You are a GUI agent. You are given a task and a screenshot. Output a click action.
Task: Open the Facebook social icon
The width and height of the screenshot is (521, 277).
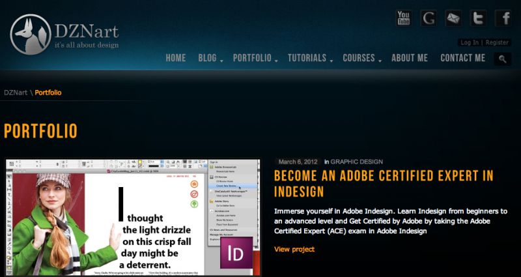(503, 18)
